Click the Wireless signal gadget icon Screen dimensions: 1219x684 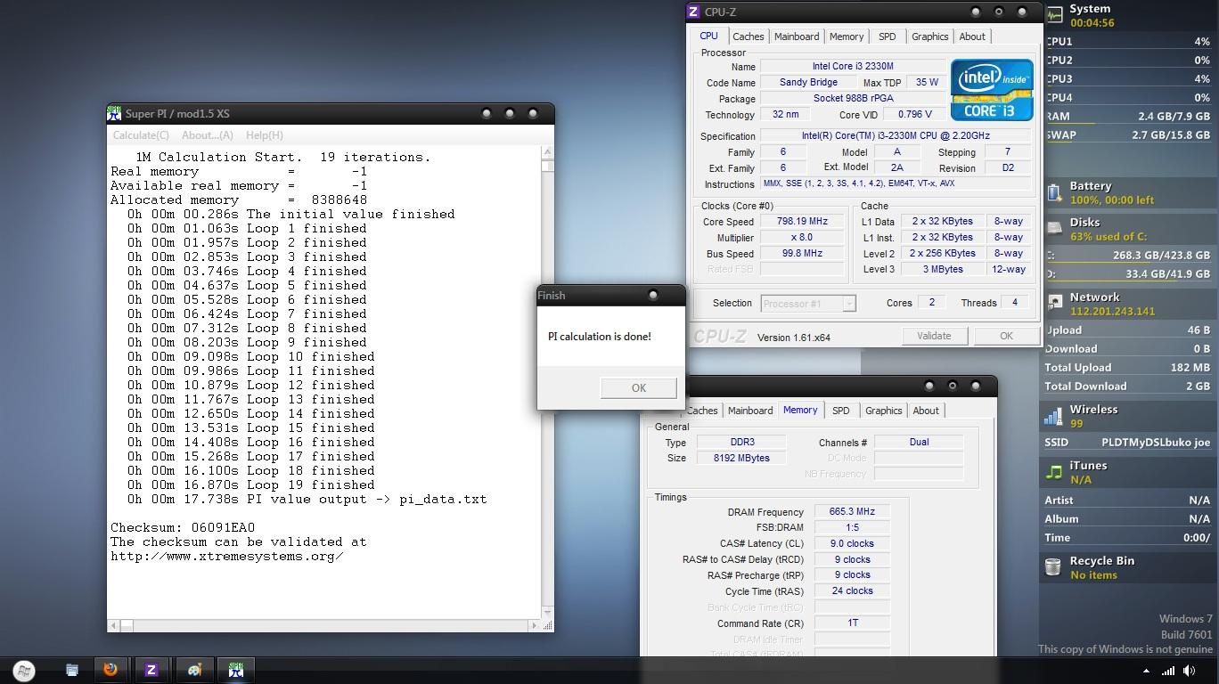click(x=1054, y=416)
